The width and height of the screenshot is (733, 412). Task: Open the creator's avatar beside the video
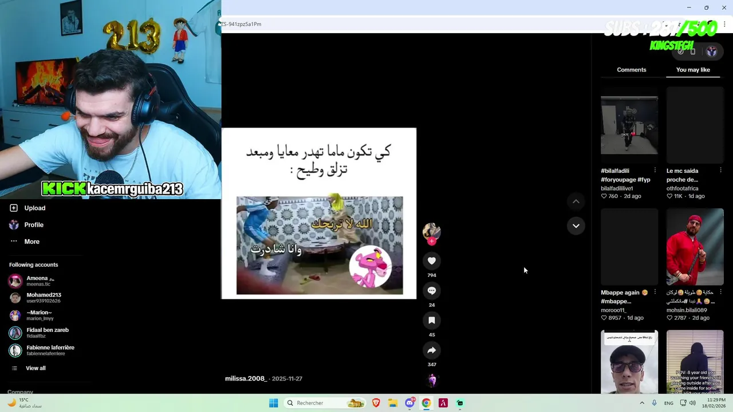[432, 231]
